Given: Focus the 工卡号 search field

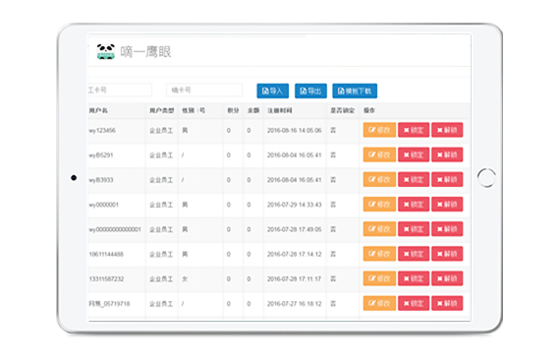Looking at the screenshot, I should click(x=120, y=91).
